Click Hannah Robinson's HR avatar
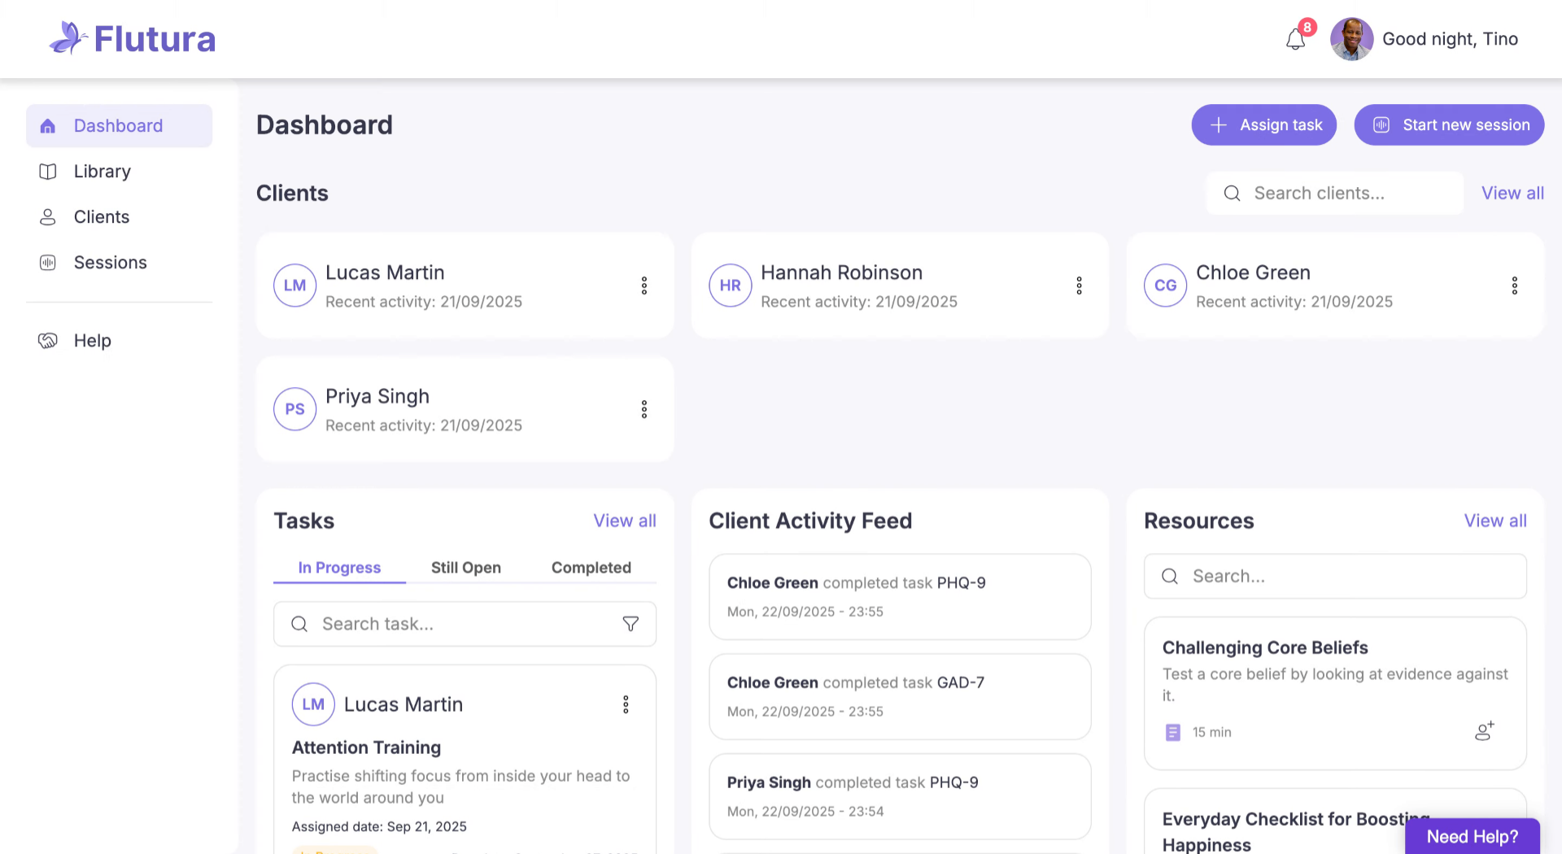Image resolution: width=1562 pixels, height=854 pixels. [730, 285]
